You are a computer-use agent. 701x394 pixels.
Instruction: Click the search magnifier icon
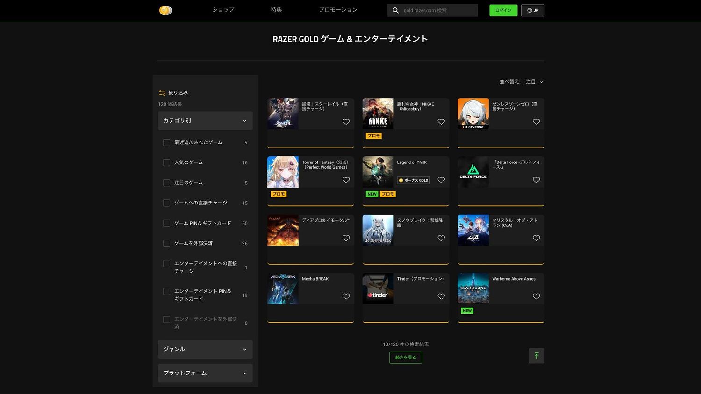[396, 10]
